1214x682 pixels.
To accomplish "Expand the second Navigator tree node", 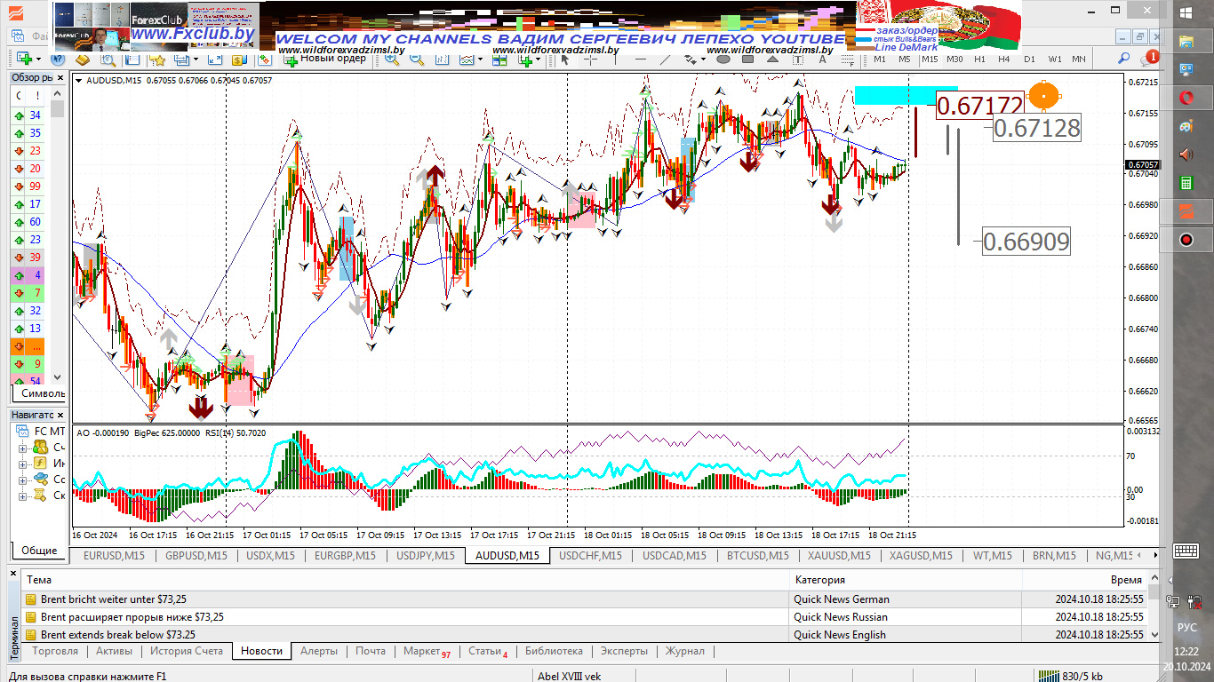I will [x=23, y=464].
